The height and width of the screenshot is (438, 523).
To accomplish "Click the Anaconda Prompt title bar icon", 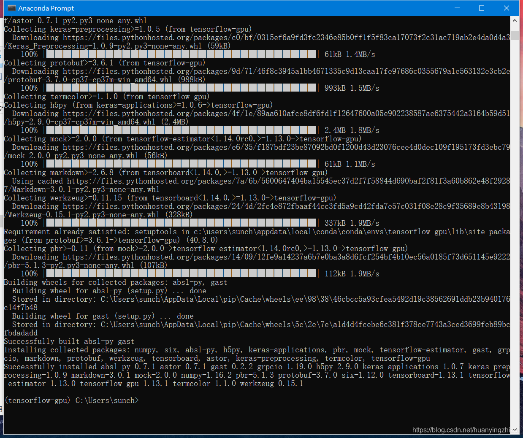I will tap(11, 8).
